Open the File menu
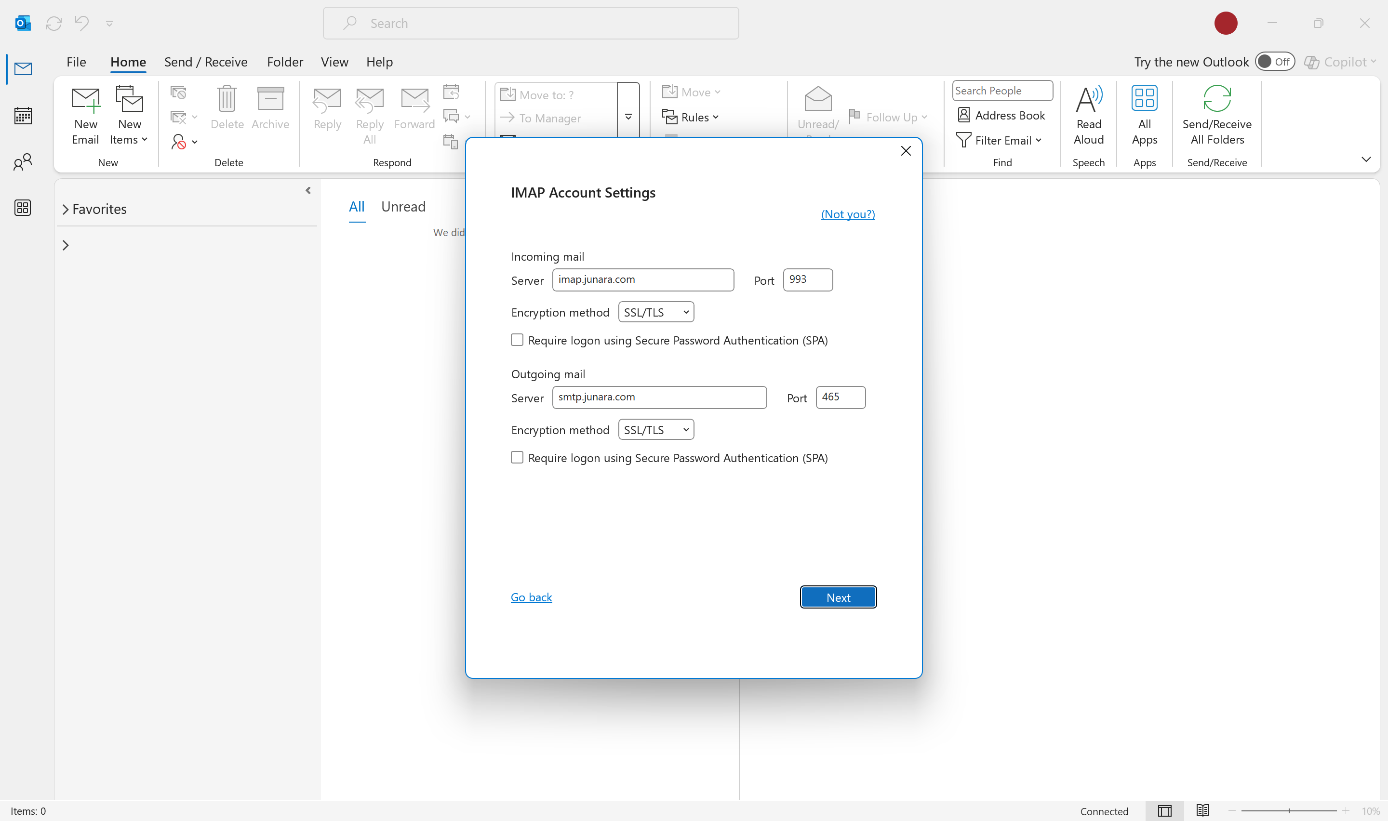This screenshot has width=1388, height=821. tap(76, 62)
